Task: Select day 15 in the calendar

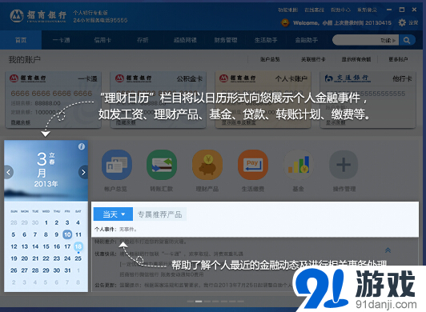Action: [46, 246]
